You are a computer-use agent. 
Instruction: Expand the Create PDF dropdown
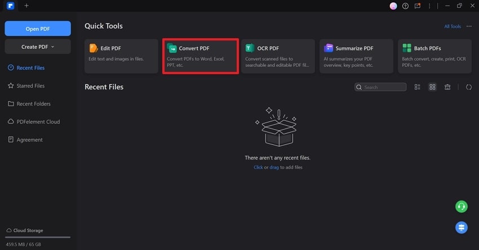click(x=38, y=47)
